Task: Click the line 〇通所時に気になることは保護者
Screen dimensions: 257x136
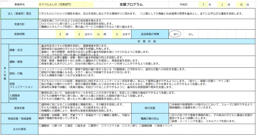Action: click(x=81, y=105)
